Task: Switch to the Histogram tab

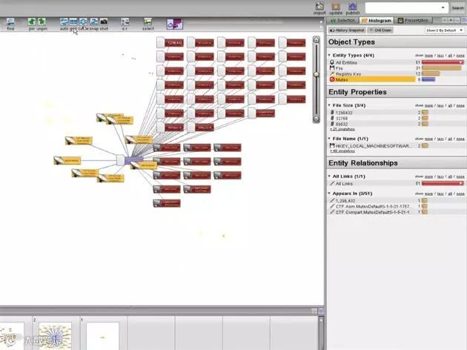Action: click(377, 20)
